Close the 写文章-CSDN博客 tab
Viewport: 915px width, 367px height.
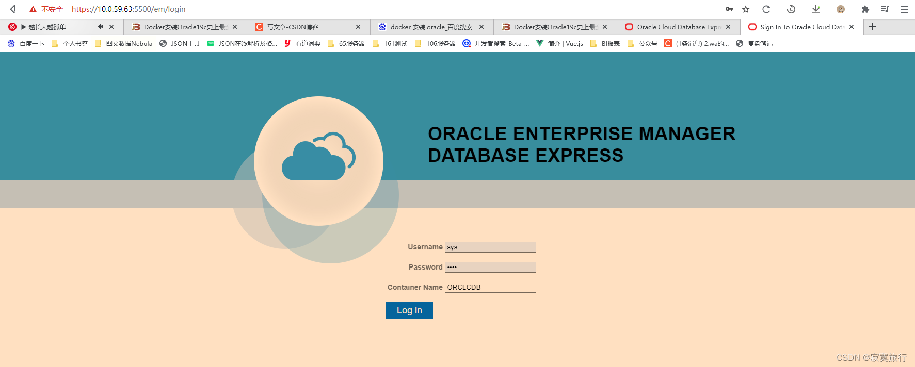[358, 27]
